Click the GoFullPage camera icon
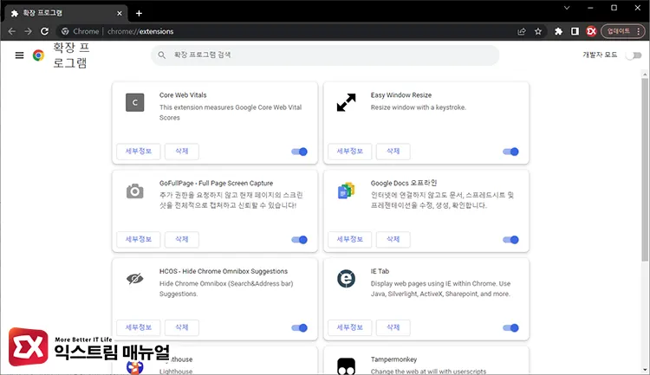 coord(133,191)
